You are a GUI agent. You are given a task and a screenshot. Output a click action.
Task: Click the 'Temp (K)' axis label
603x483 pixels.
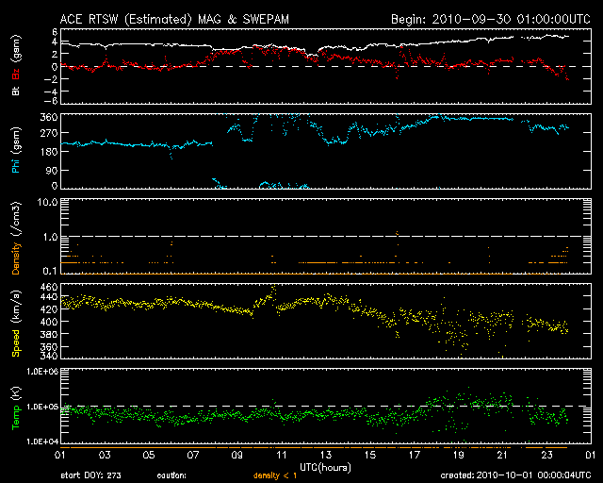point(16,408)
